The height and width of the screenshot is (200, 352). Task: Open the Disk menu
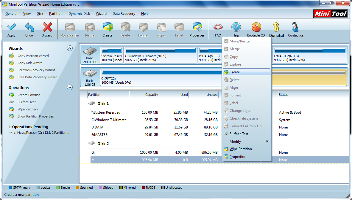click(x=40, y=14)
